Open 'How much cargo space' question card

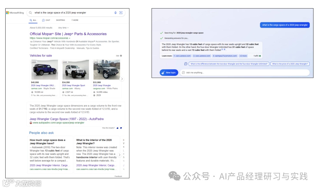pos(50,155)
